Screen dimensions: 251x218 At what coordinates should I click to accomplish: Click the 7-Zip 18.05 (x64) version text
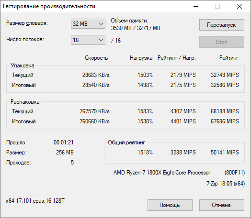(226, 184)
